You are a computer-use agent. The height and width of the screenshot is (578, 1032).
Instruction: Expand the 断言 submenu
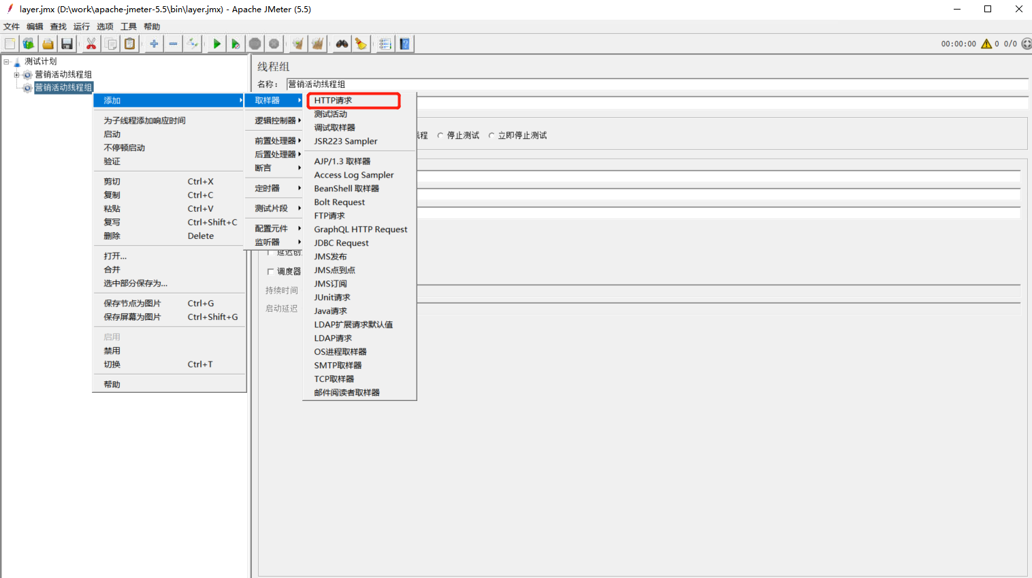coord(274,168)
